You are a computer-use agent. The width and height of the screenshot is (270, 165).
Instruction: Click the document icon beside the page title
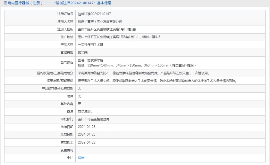coord(2,3)
